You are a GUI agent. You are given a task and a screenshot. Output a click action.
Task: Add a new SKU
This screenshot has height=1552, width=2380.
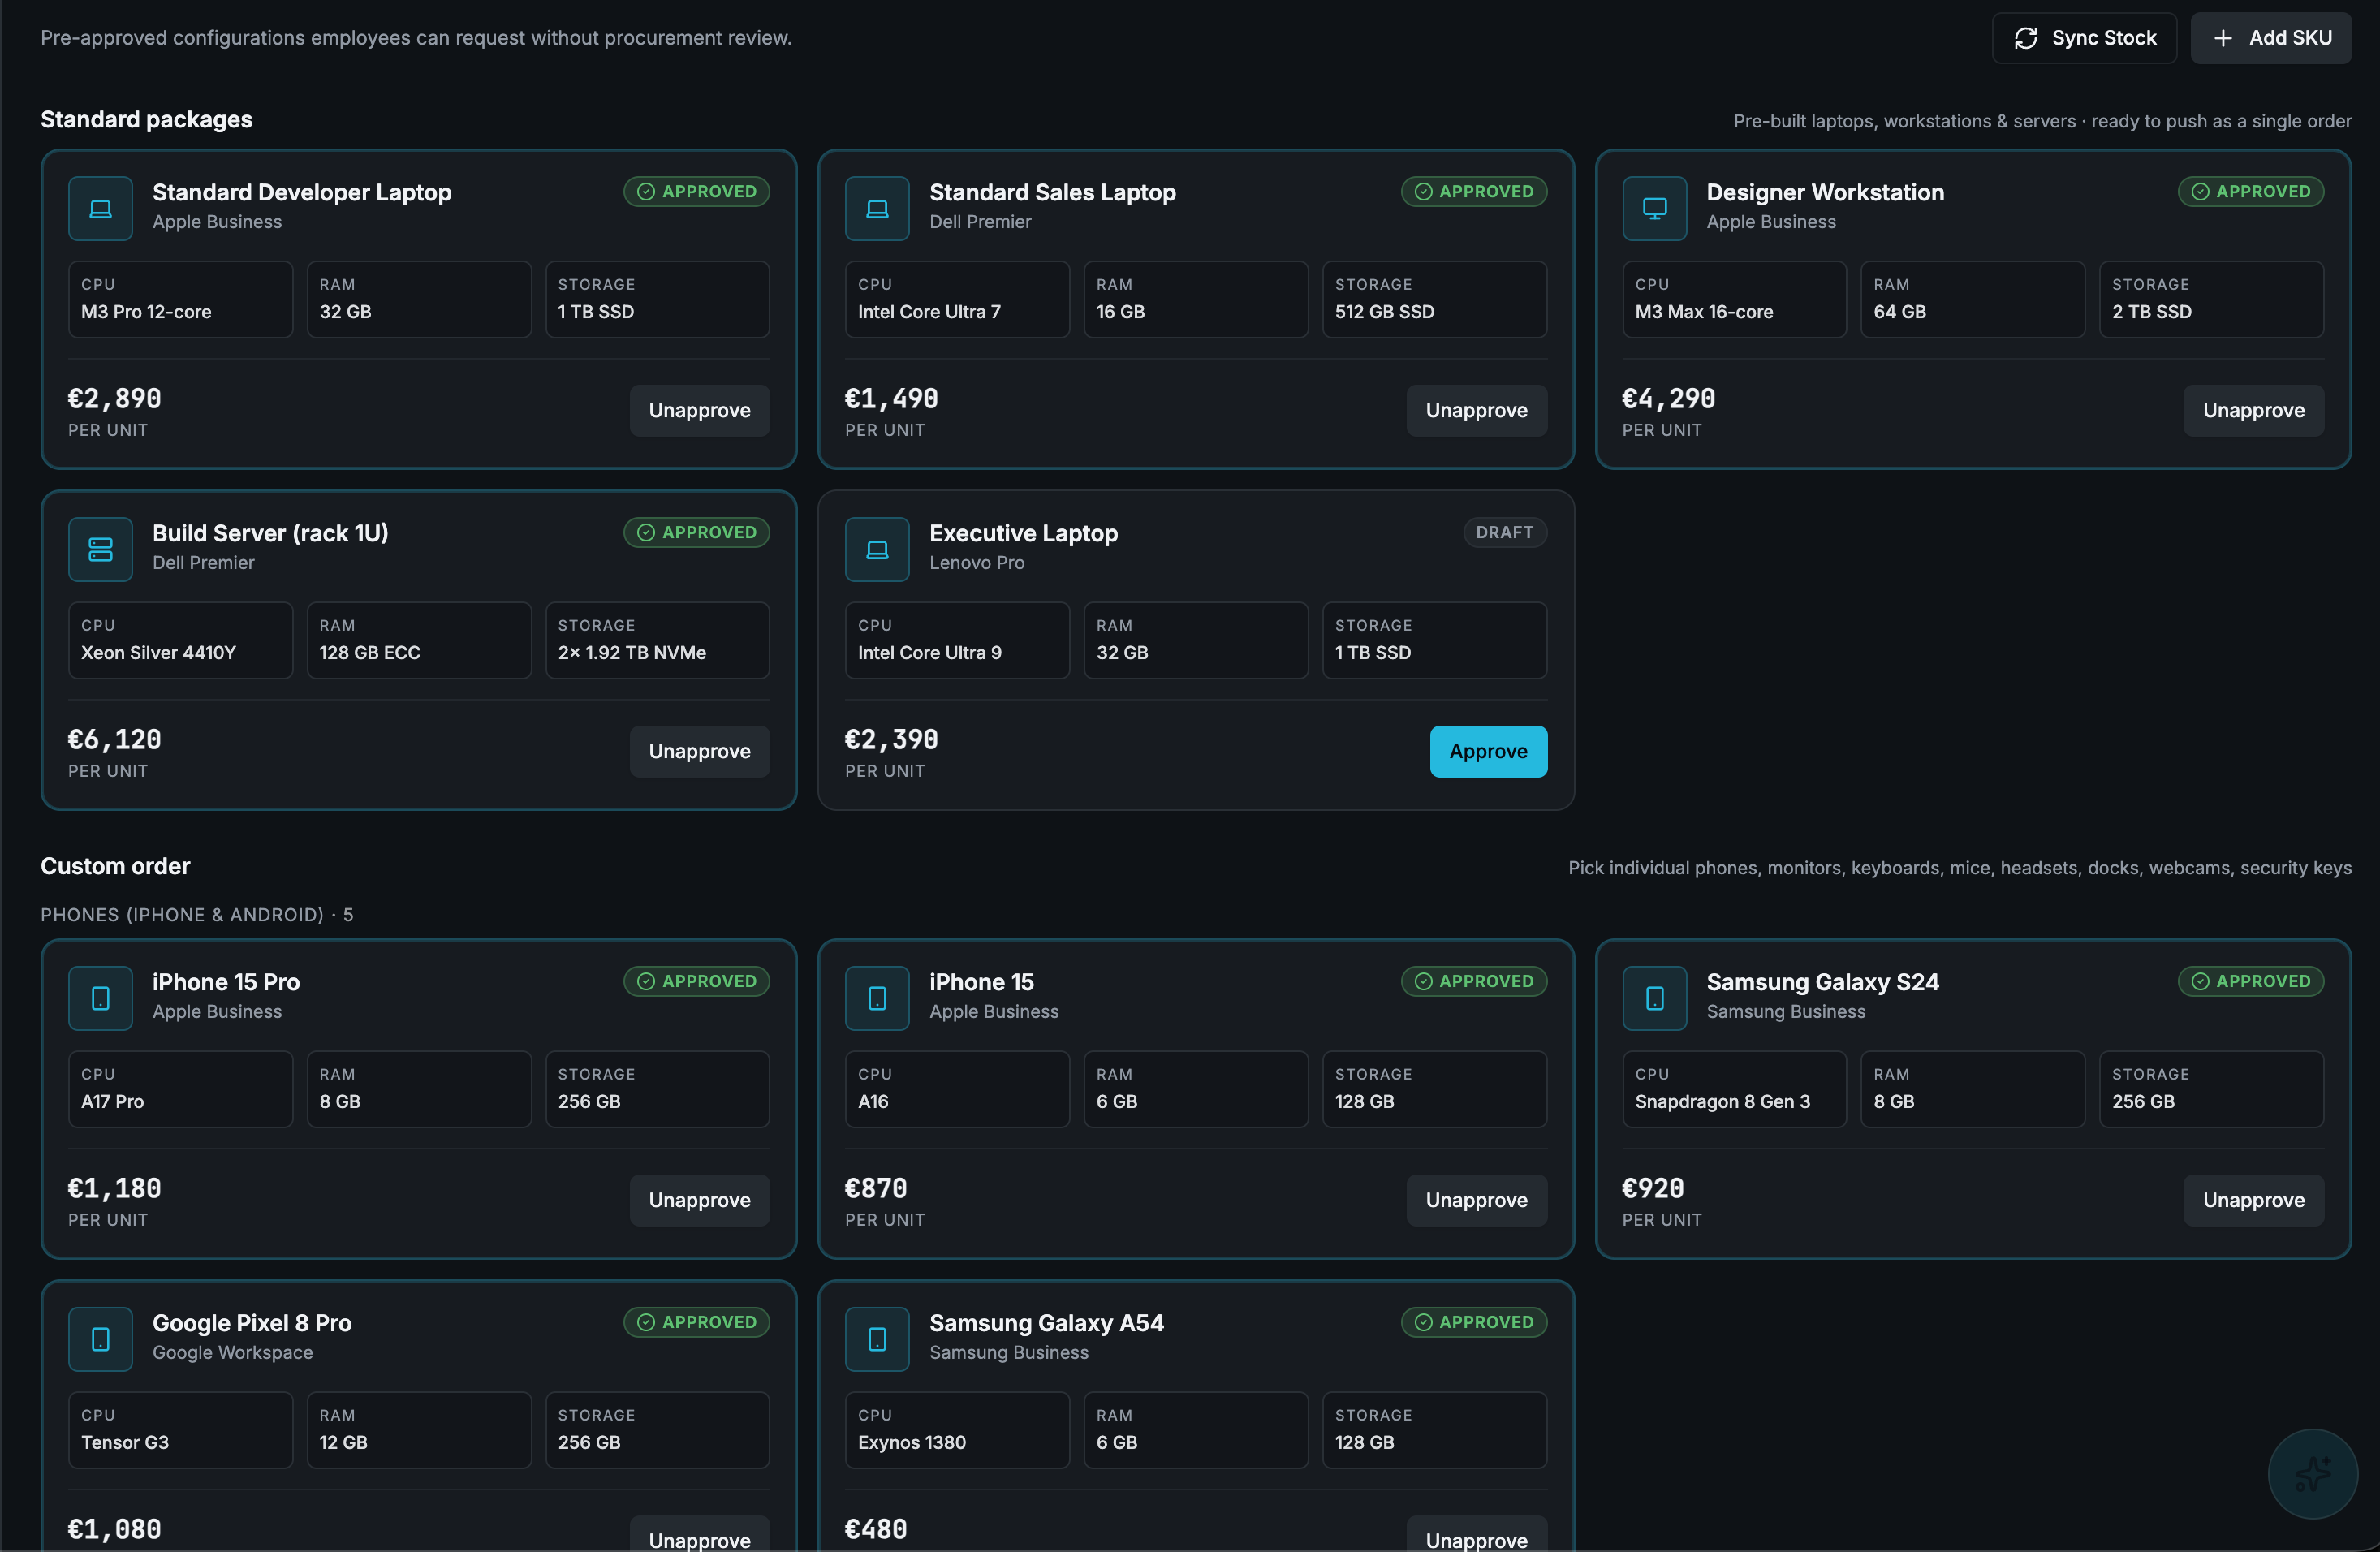click(x=2271, y=38)
